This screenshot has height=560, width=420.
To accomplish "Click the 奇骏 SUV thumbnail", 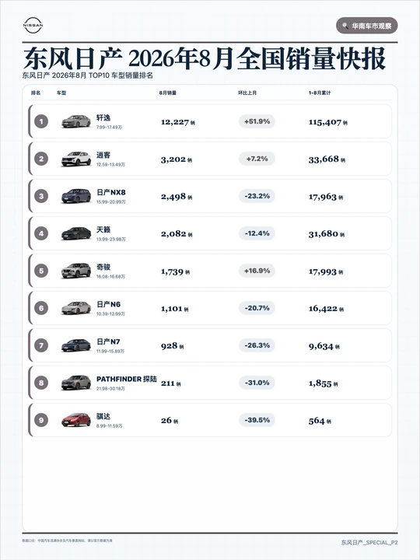I will (x=76, y=271).
